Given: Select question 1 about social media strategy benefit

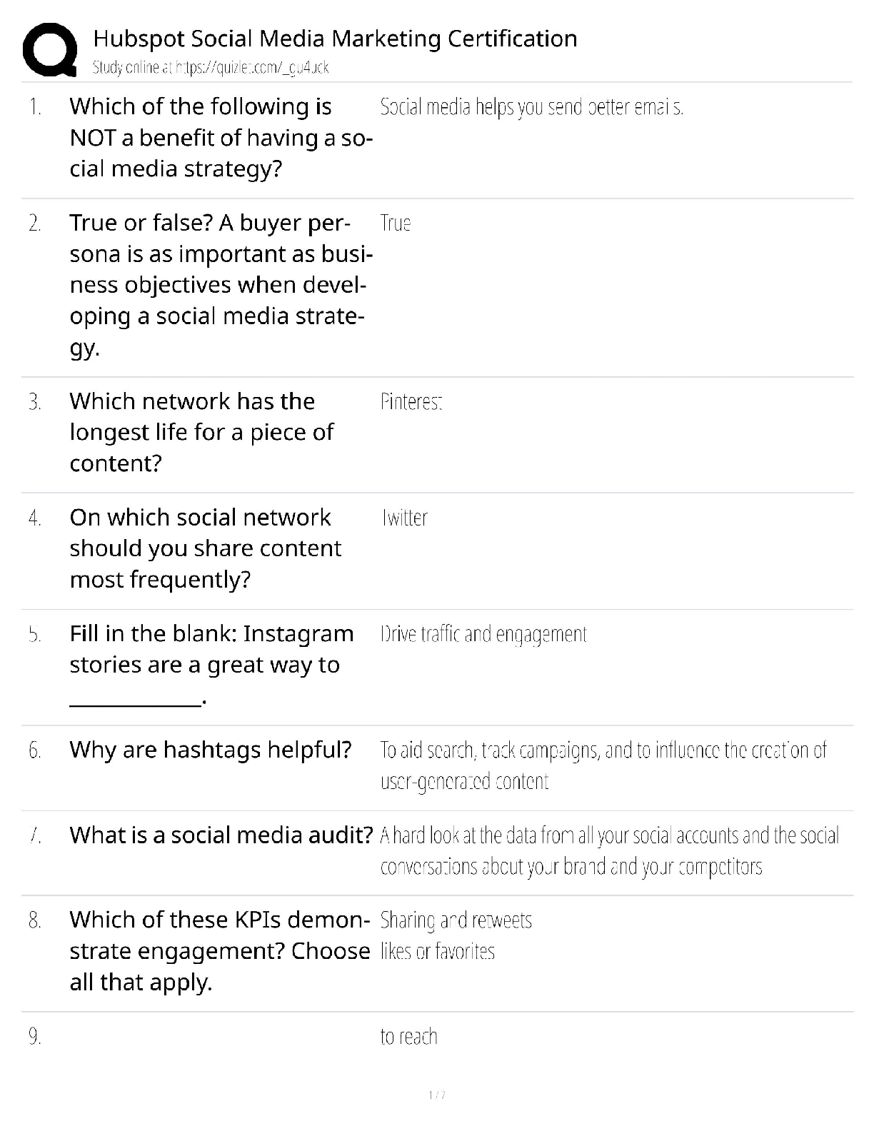Looking at the screenshot, I should [220, 138].
